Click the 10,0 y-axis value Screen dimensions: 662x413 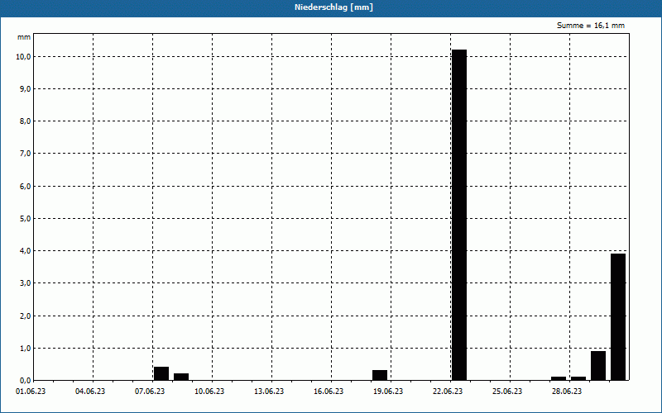click(x=23, y=56)
